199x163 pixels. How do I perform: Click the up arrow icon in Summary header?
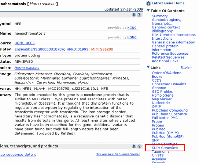[x=134, y=15]
